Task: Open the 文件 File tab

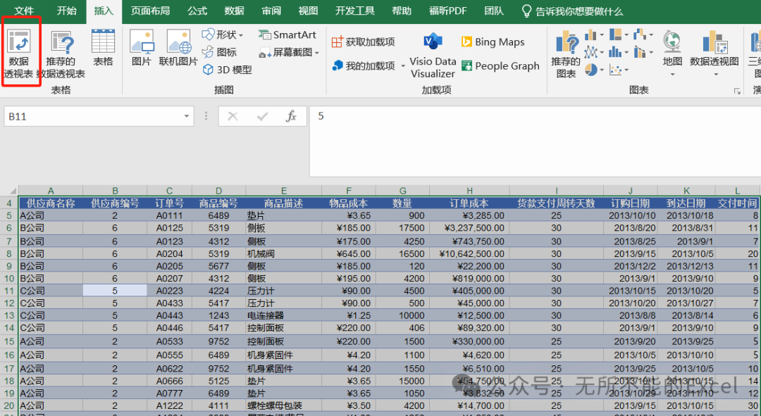Action: (24, 11)
